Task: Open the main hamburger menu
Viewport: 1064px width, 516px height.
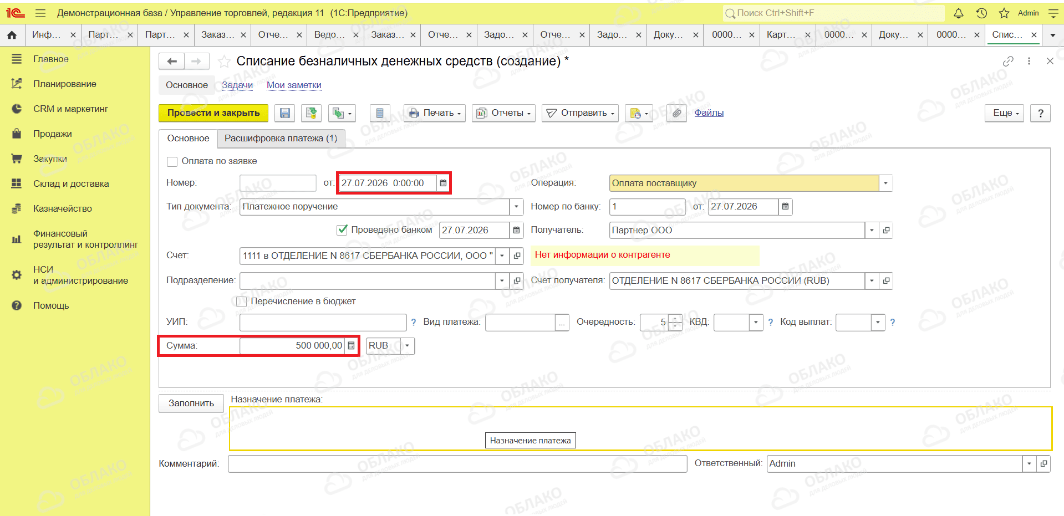Action: (x=40, y=13)
